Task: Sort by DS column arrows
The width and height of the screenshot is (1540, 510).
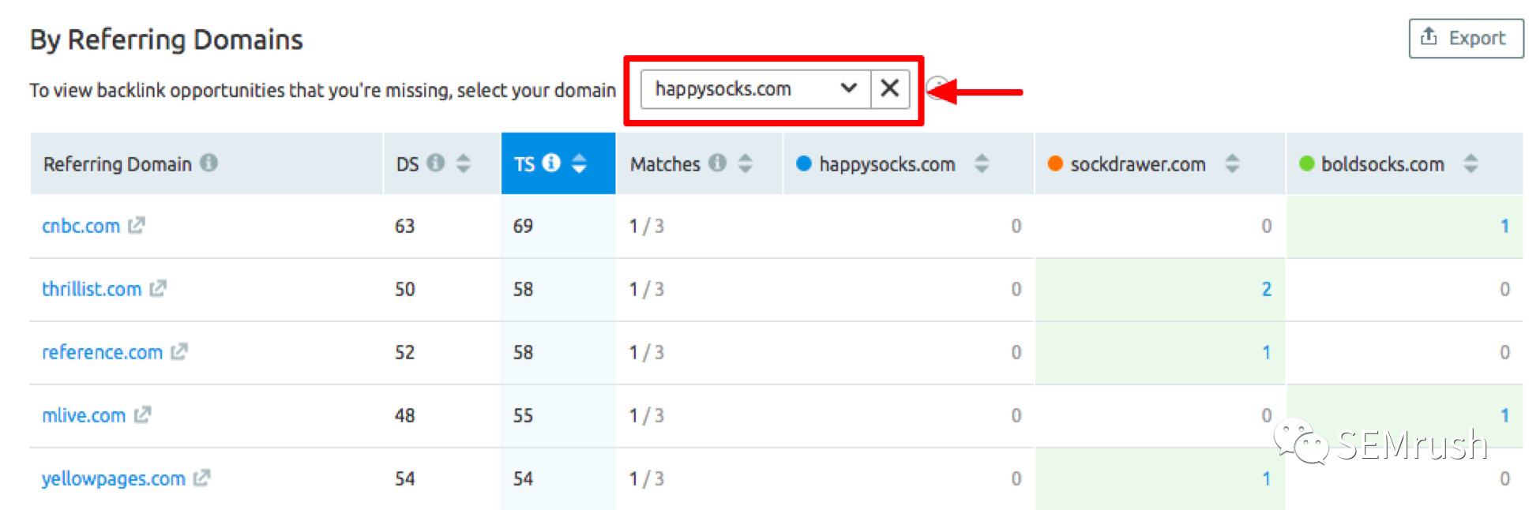Action: tap(464, 163)
